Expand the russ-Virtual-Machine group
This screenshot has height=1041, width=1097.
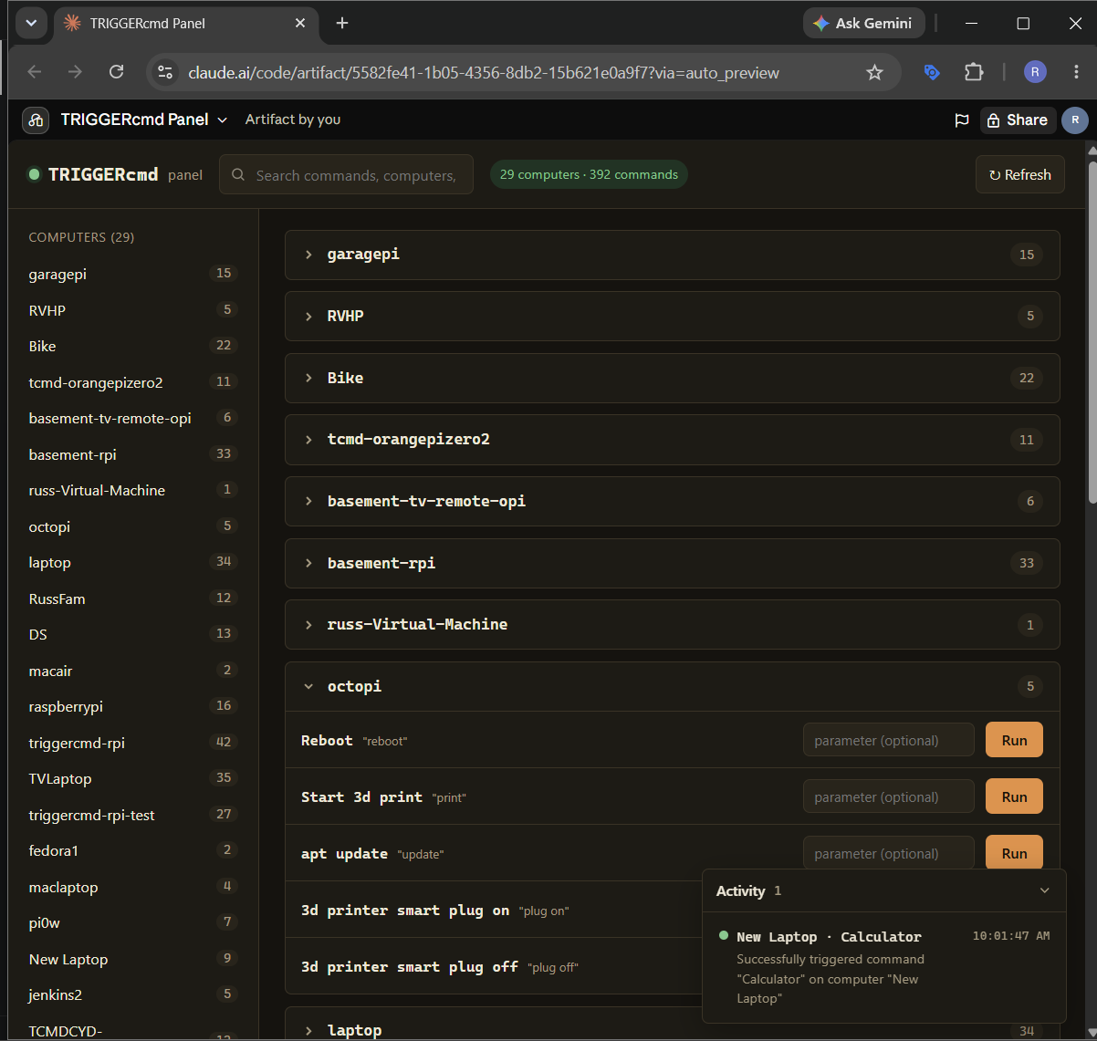[673, 624]
